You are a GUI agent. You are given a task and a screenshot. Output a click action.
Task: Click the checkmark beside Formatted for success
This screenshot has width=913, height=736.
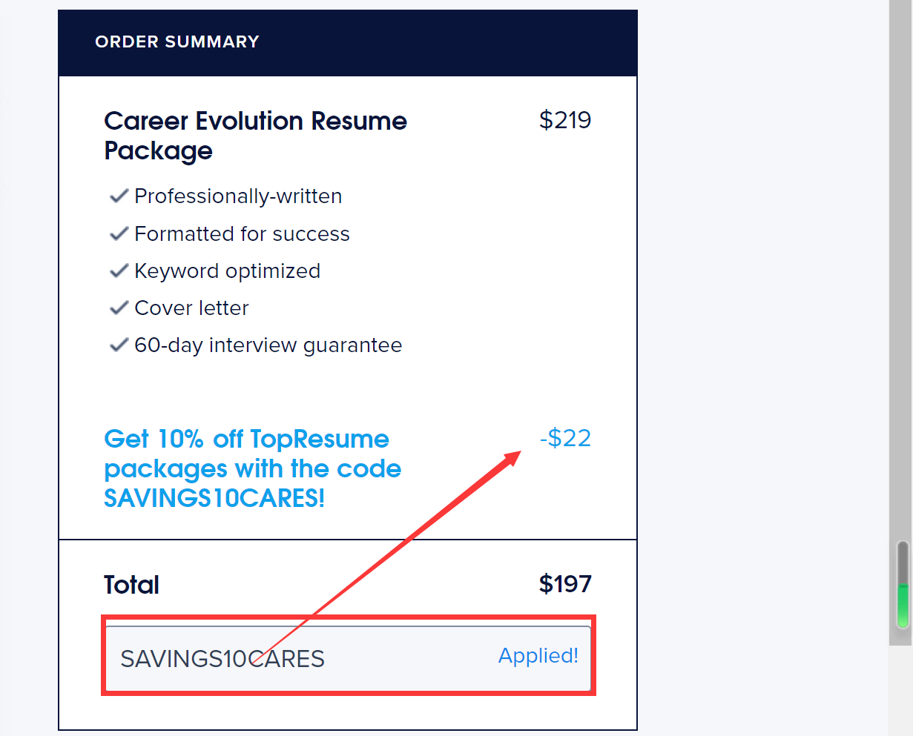pos(119,233)
